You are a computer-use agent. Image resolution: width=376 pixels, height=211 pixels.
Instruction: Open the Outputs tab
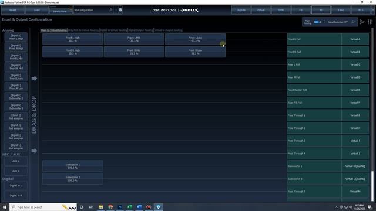point(241,10)
